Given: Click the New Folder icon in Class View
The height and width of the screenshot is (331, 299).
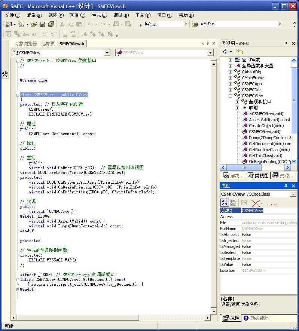Looking at the screenshot, I should click(239, 52).
